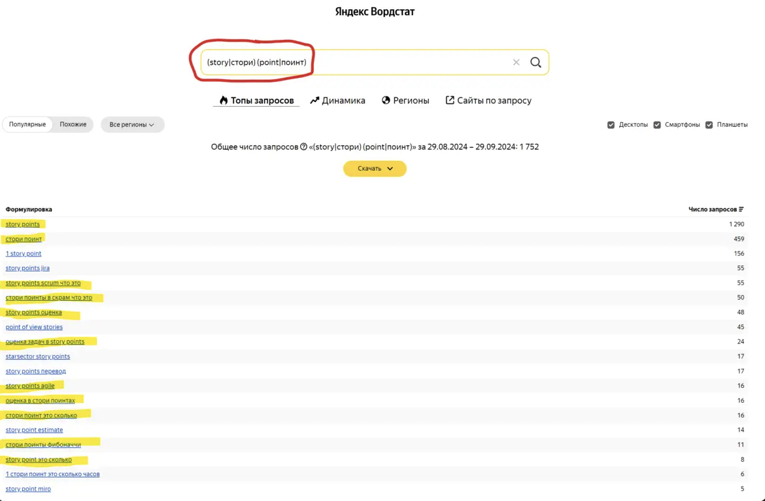Click the Число запросов column header
This screenshot has width=765, height=501.
(712, 209)
